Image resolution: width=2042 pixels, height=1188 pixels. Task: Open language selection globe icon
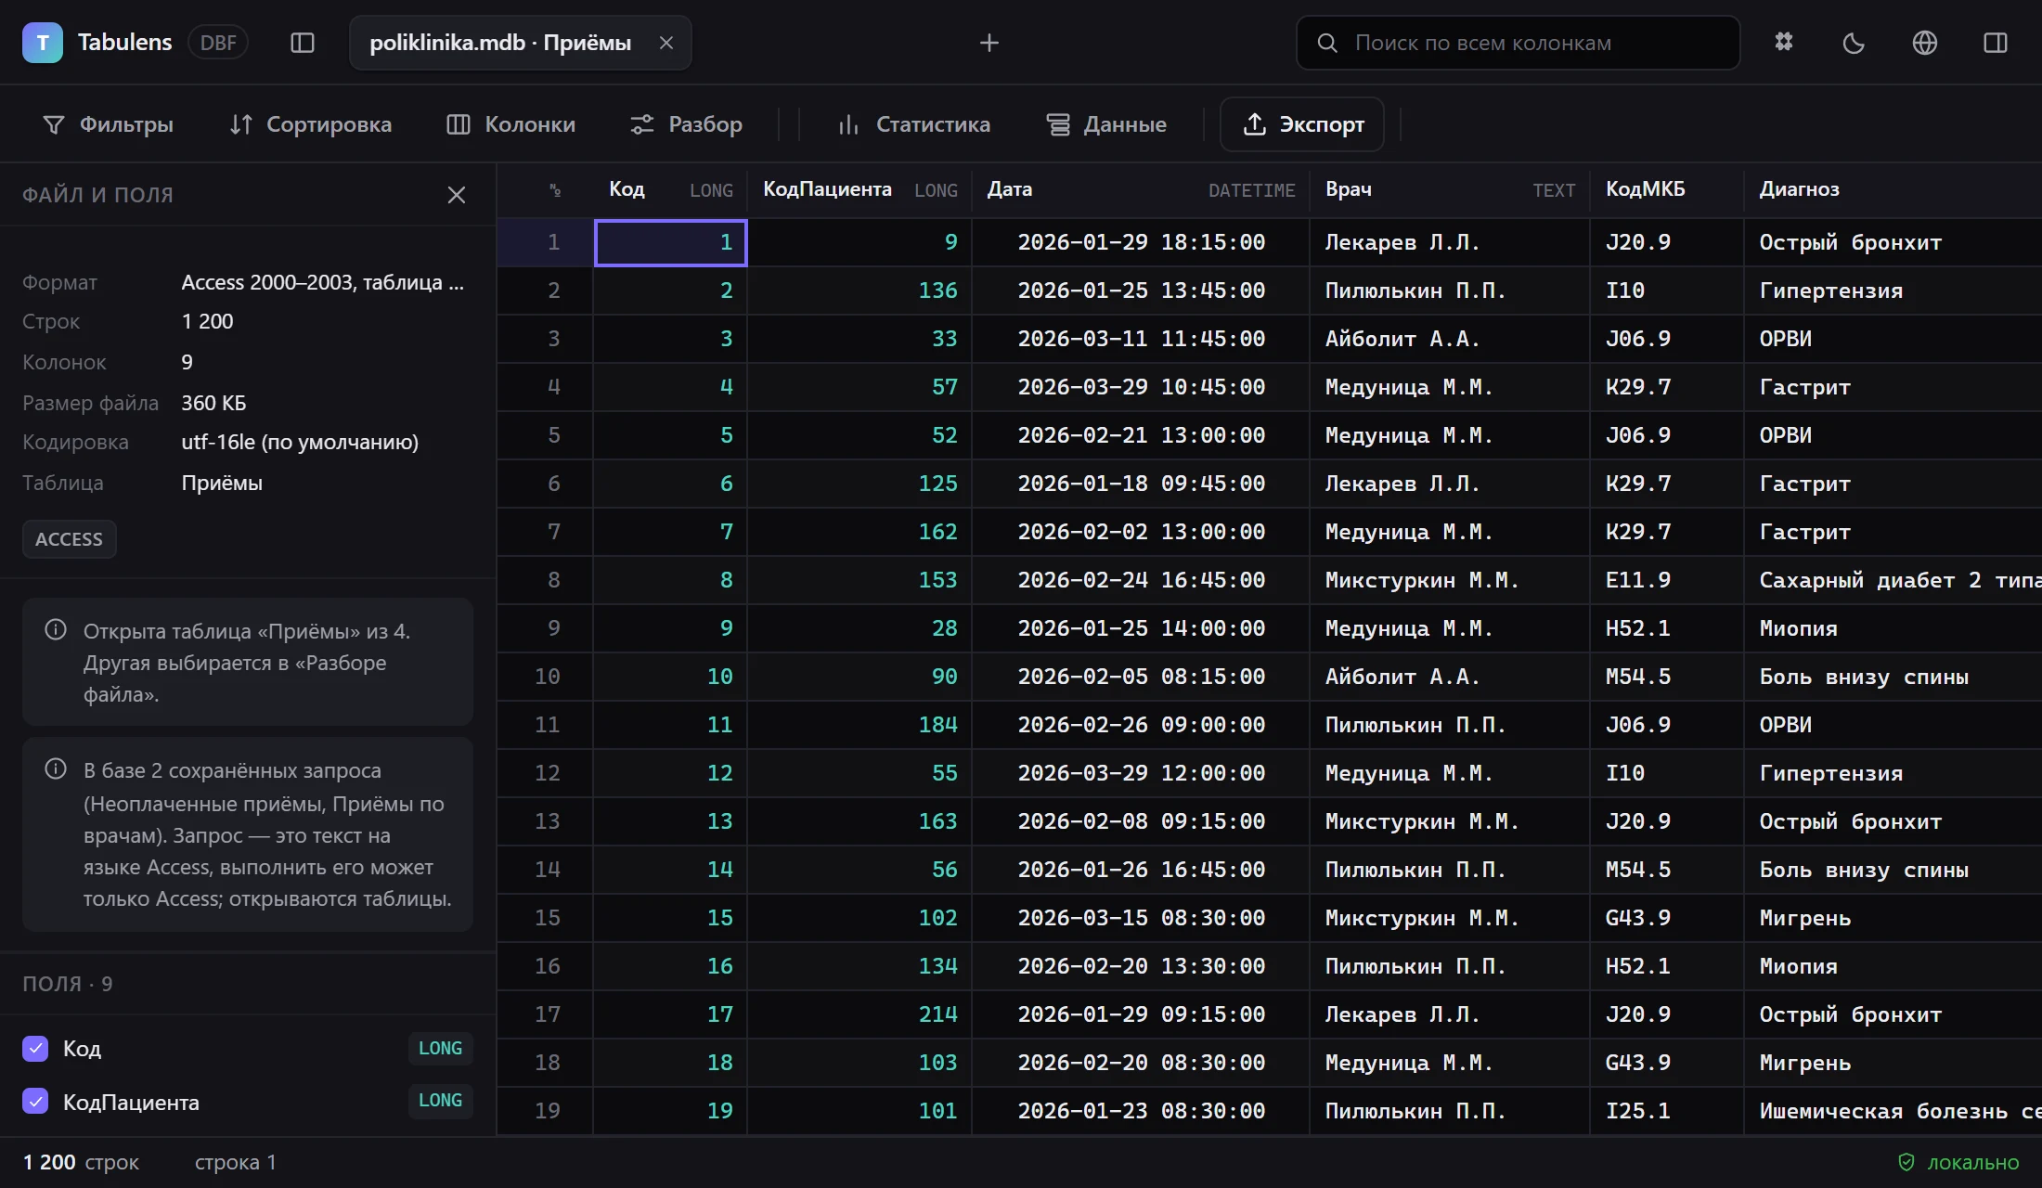click(1925, 43)
